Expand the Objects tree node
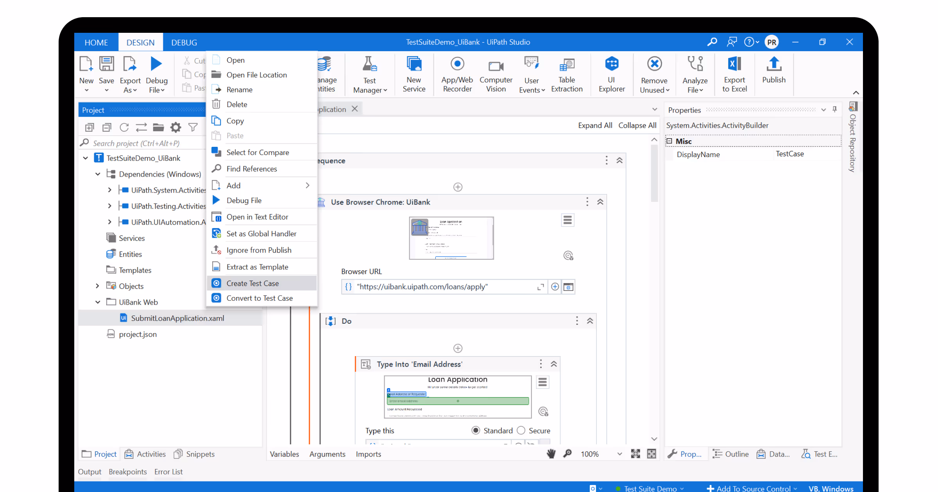 98,286
